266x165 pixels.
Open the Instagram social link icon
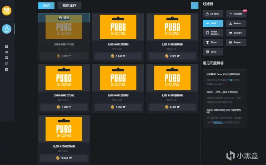tap(7, 64)
